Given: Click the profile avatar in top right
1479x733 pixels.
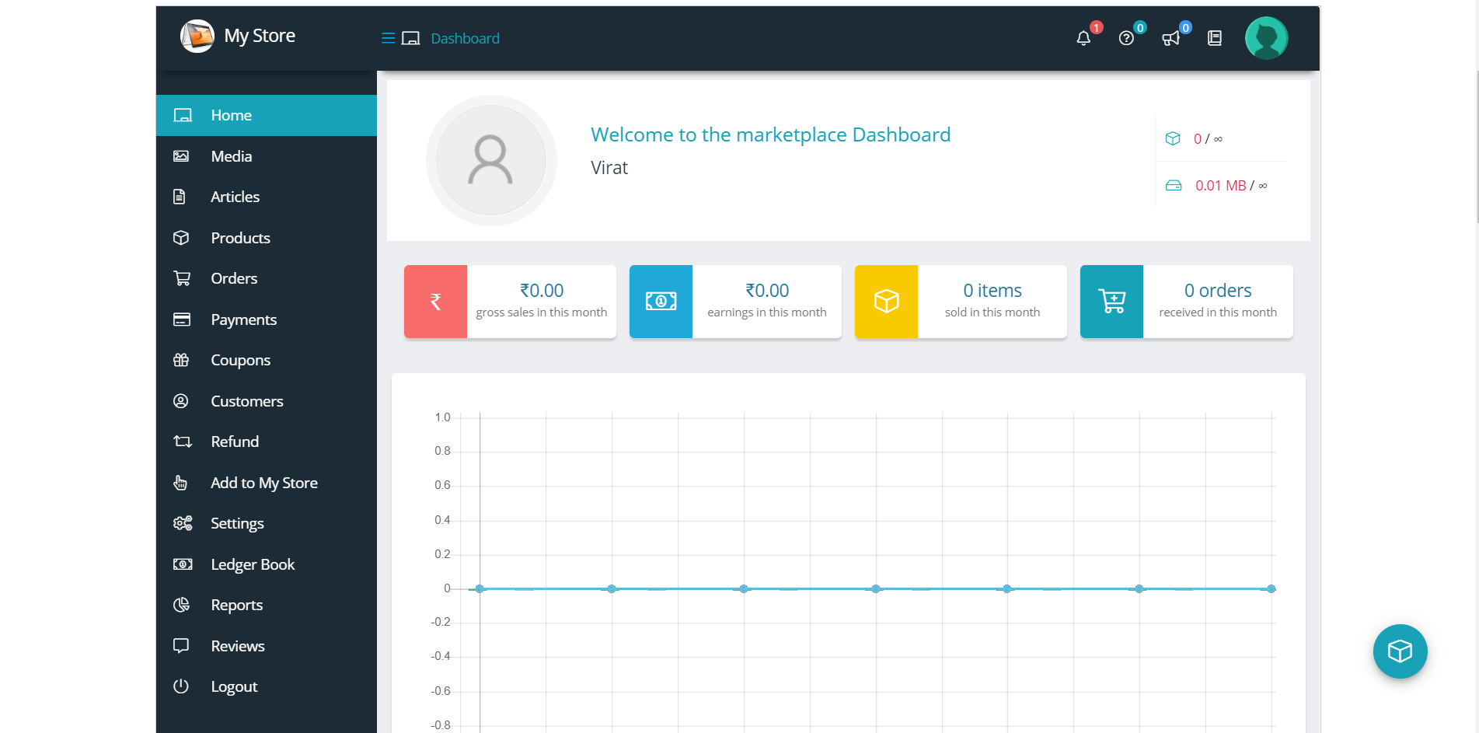Looking at the screenshot, I should tap(1266, 37).
